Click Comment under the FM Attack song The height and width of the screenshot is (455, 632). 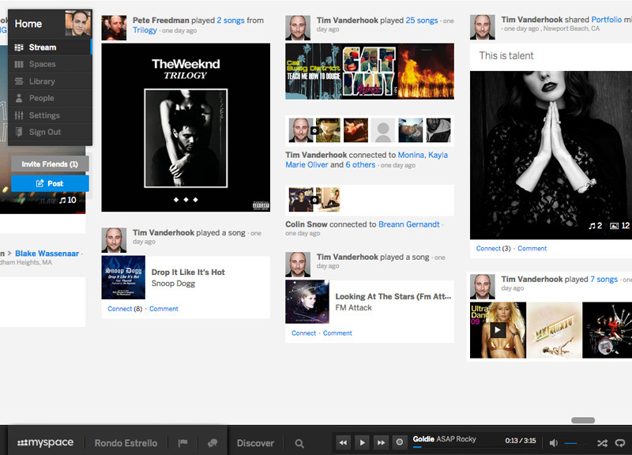pyautogui.click(x=337, y=333)
